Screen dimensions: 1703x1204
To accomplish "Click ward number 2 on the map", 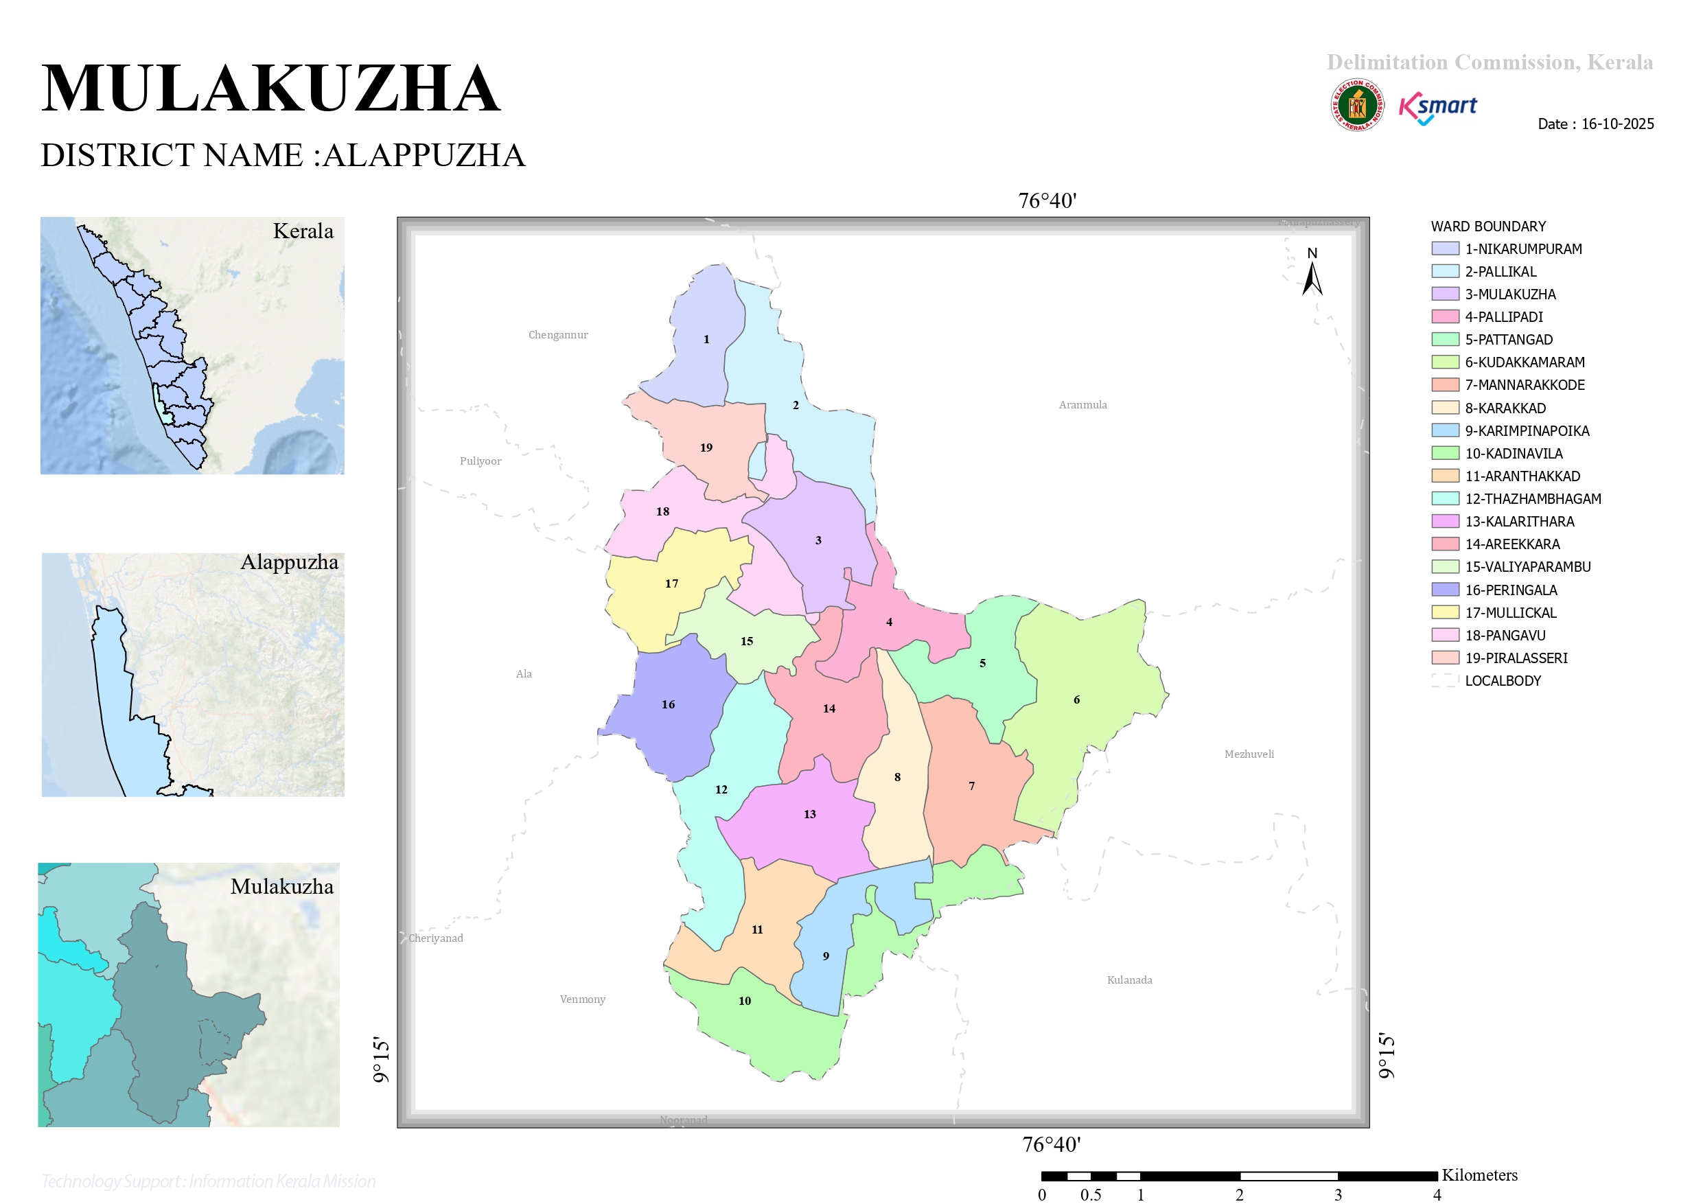I will [795, 405].
